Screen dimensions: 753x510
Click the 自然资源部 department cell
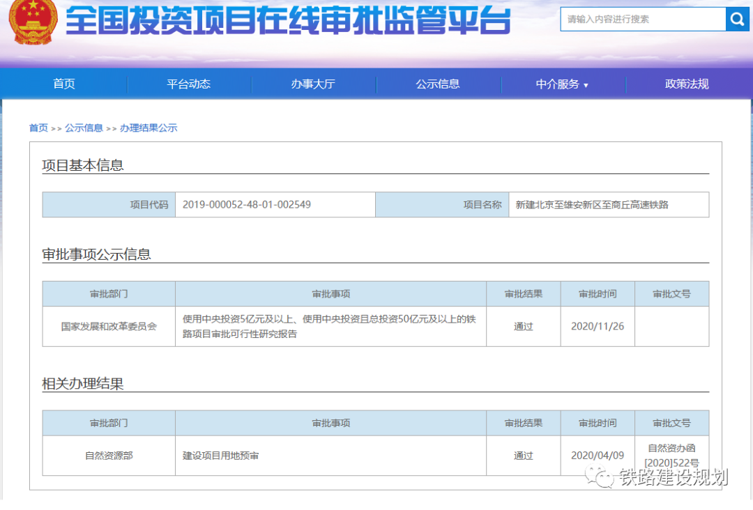click(x=108, y=455)
